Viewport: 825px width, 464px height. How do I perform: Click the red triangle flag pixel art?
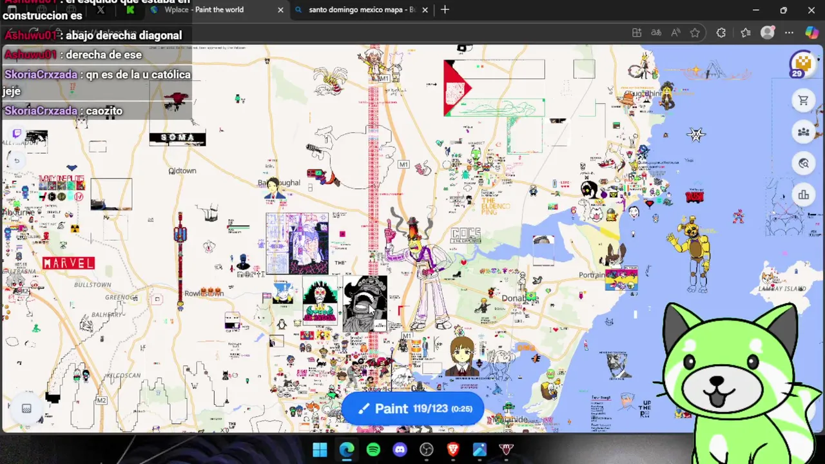tap(457, 88)
